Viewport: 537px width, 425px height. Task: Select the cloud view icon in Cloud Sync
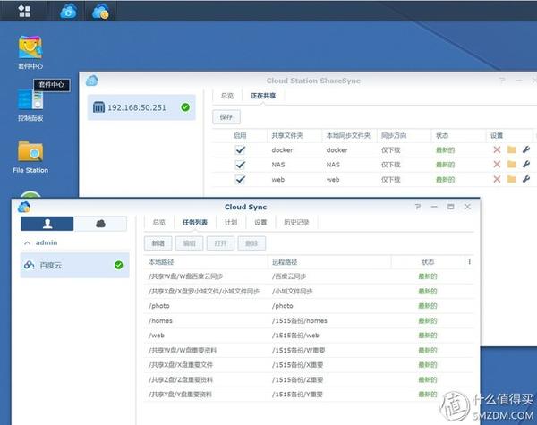(x=100, y=224)
